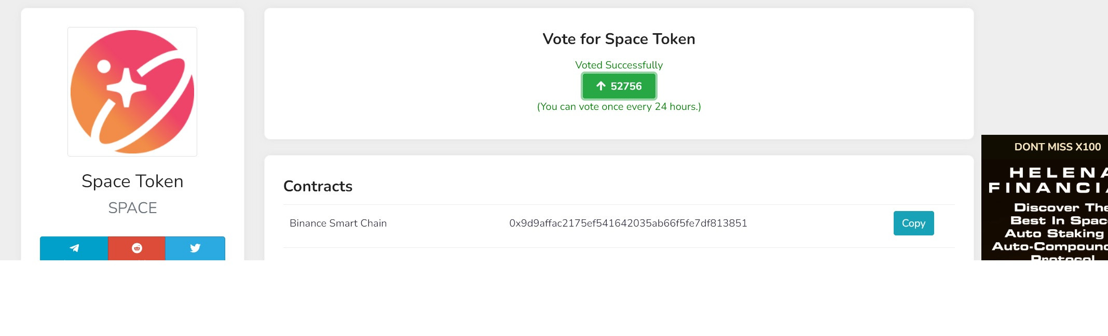Click the DONT MISS X100 ad headline

[1057, 147]
